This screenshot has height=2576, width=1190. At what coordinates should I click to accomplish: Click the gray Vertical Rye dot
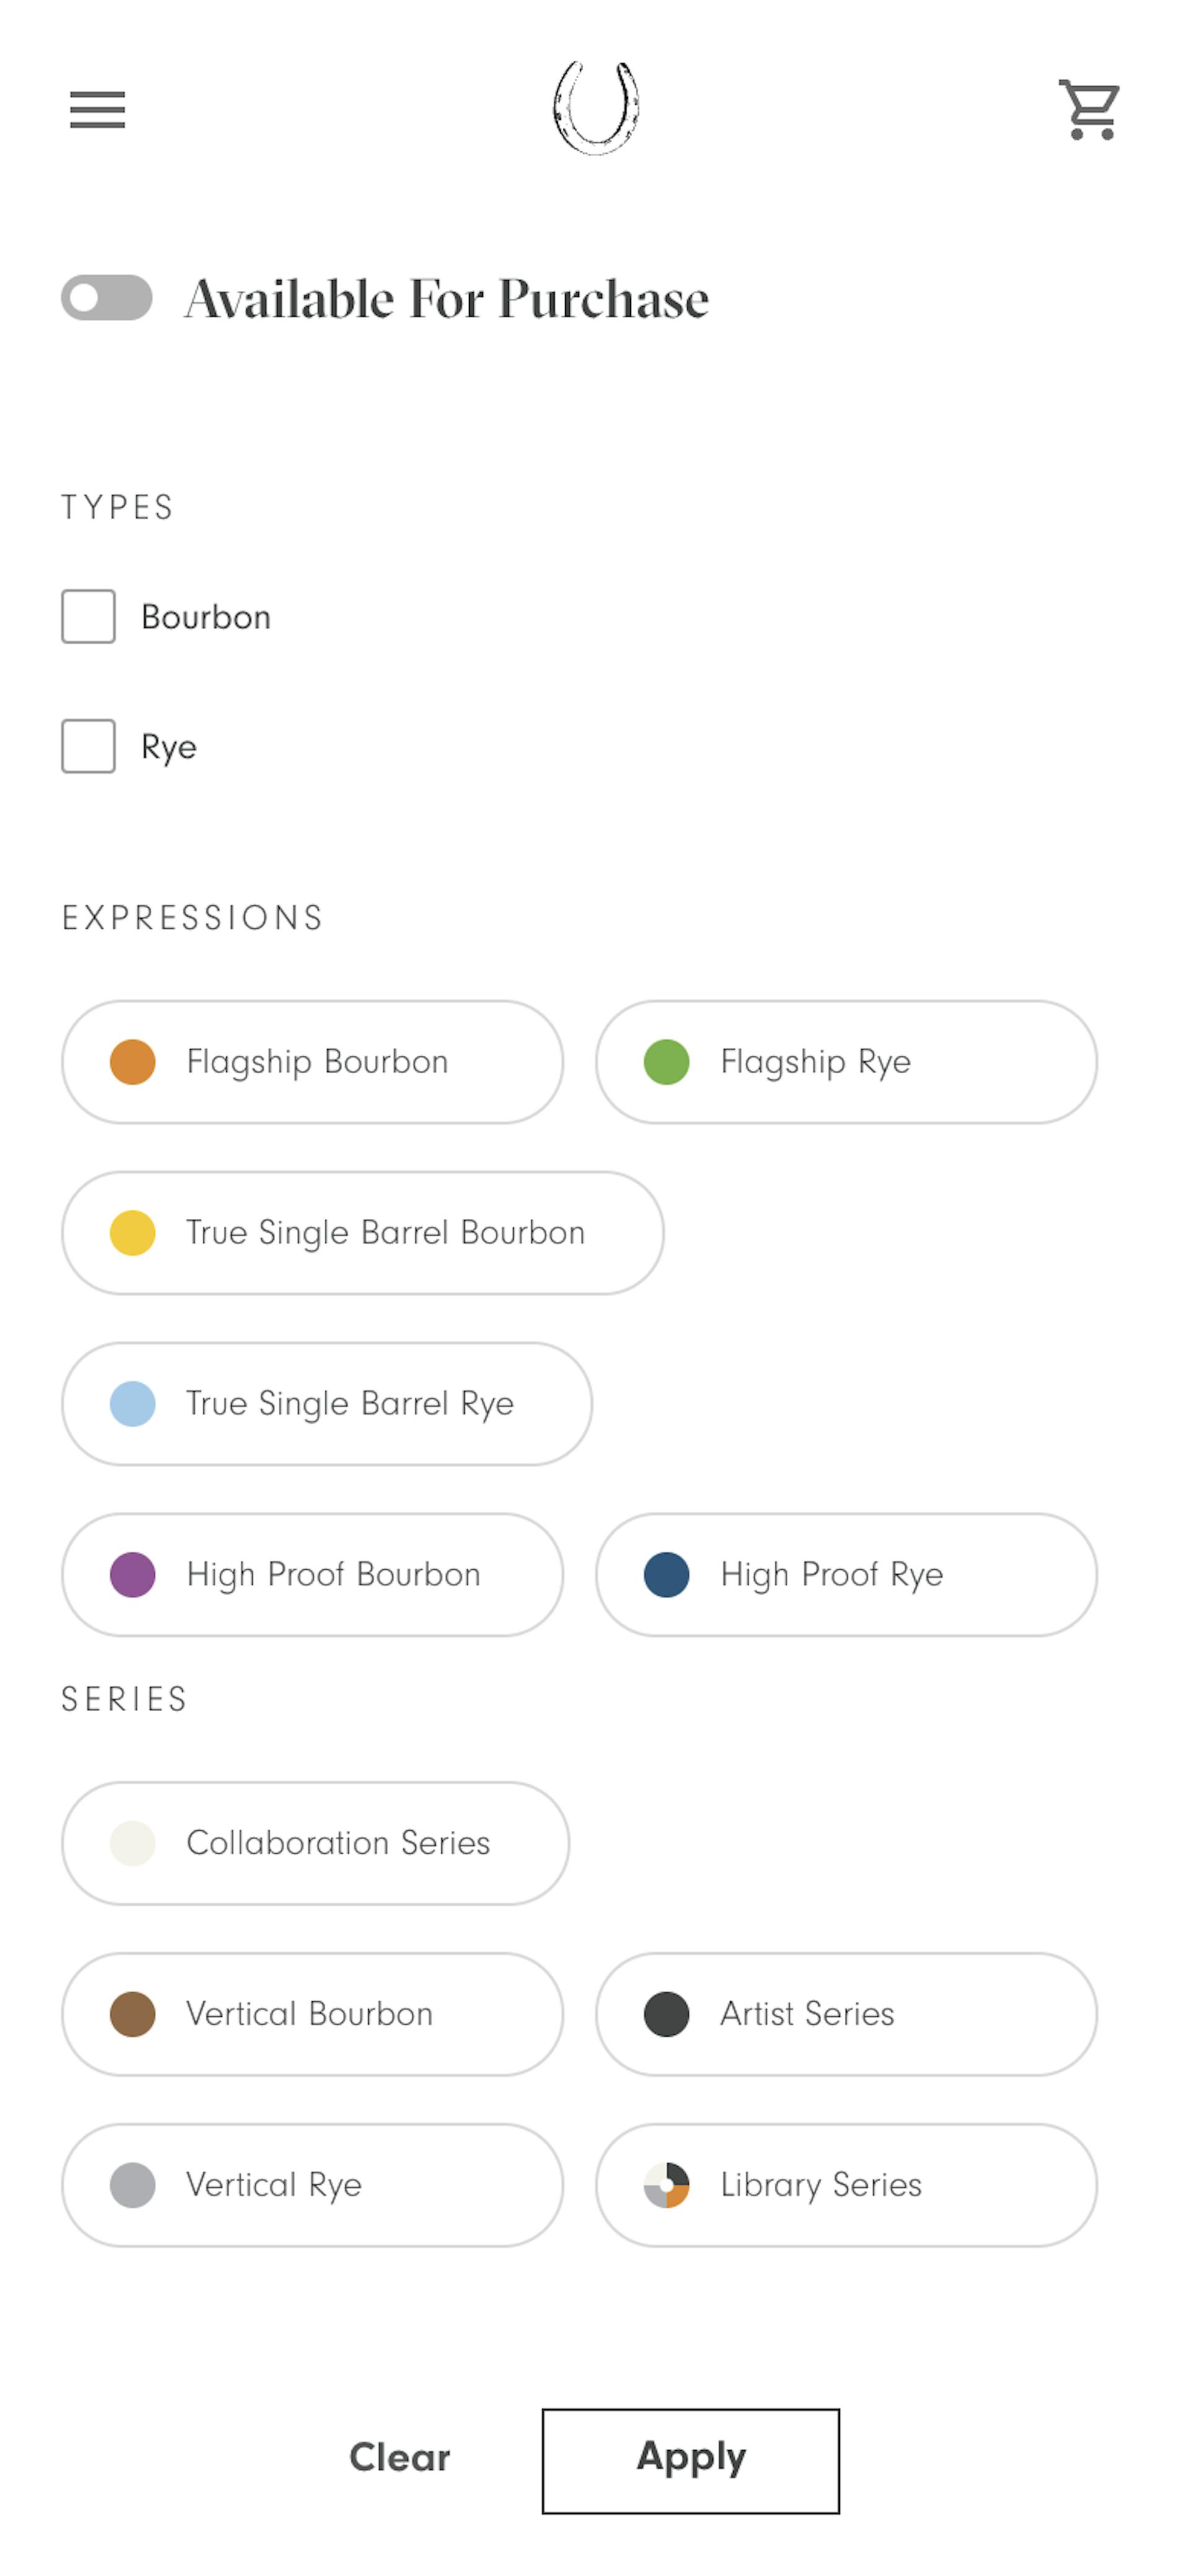click(x=133, y=2185)
